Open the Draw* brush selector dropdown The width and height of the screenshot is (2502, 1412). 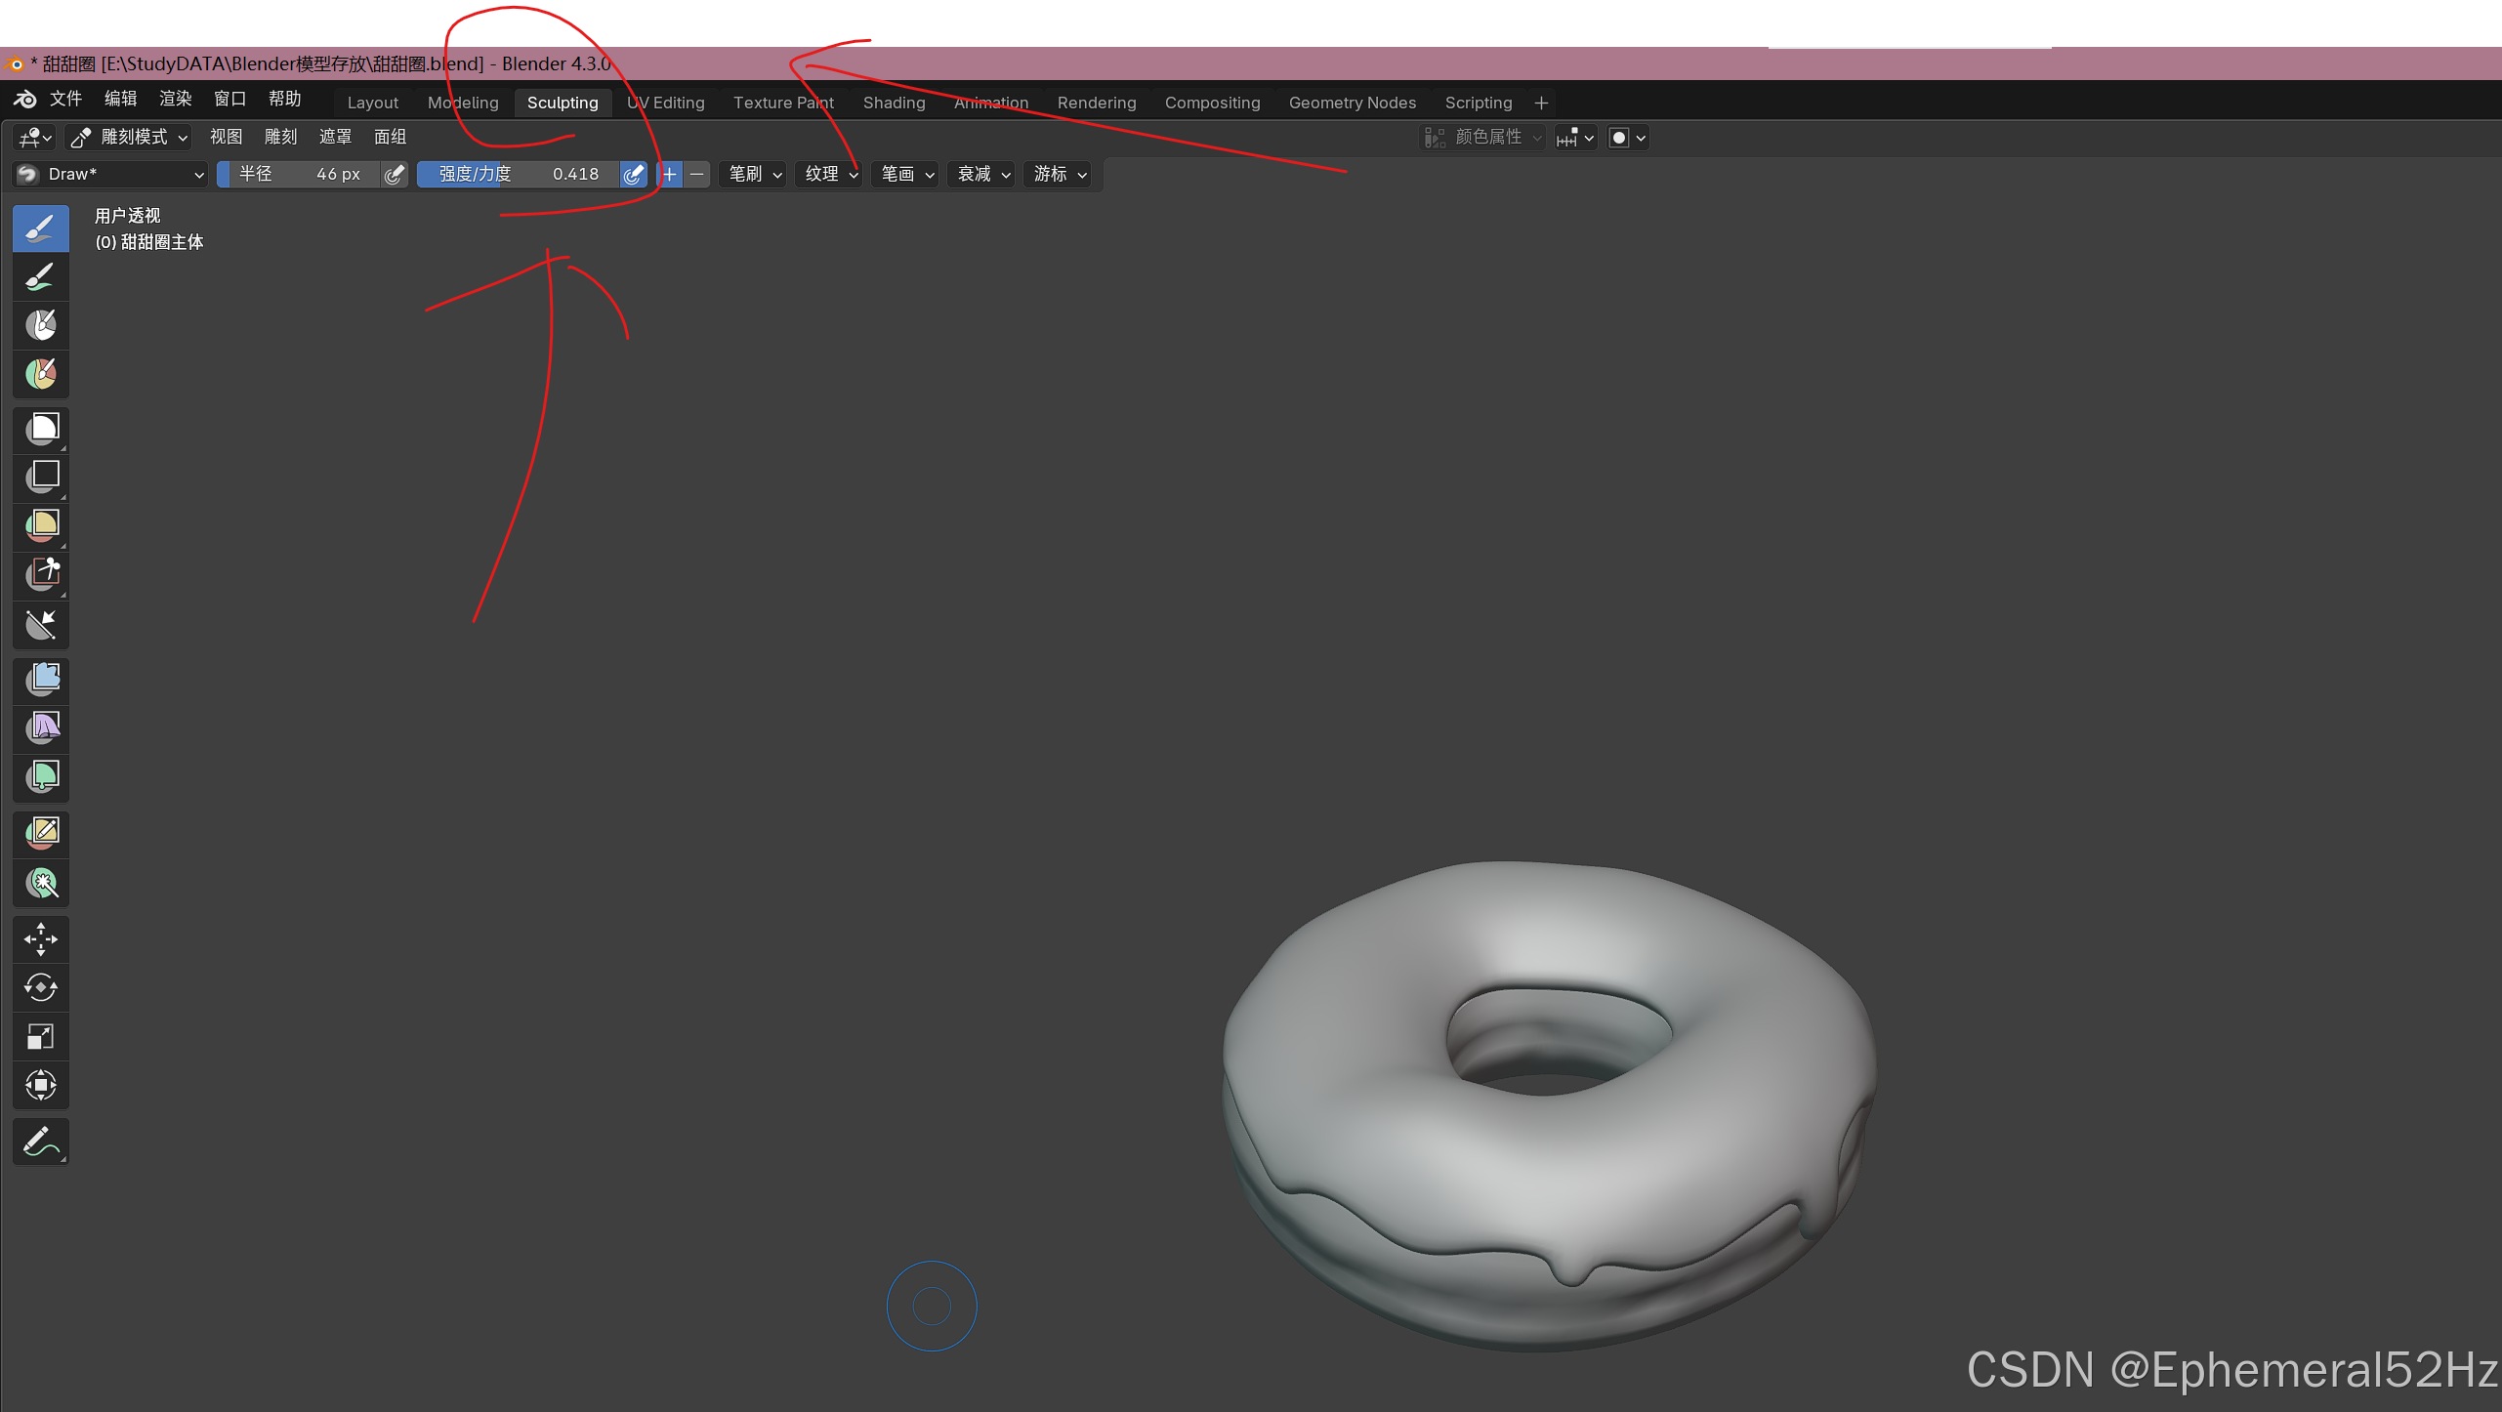click(108, 174)
